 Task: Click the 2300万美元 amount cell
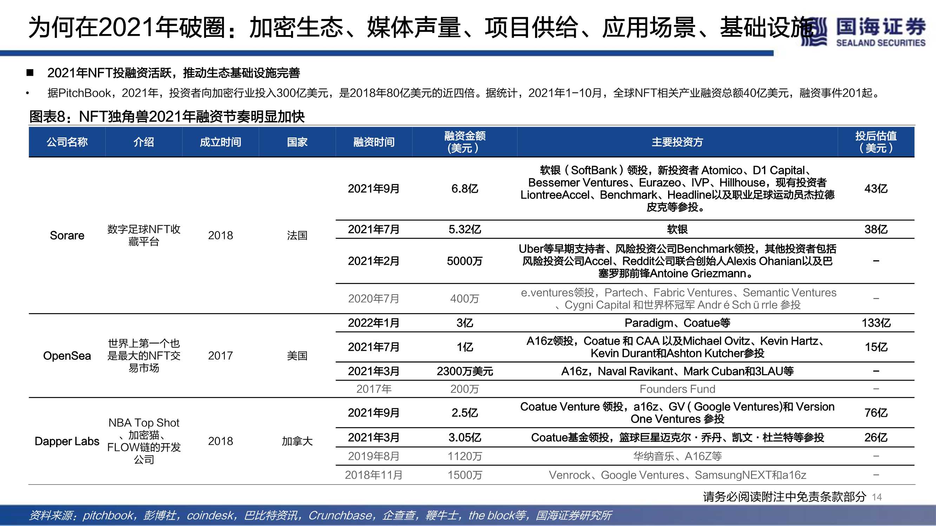(x=465, y=371)
